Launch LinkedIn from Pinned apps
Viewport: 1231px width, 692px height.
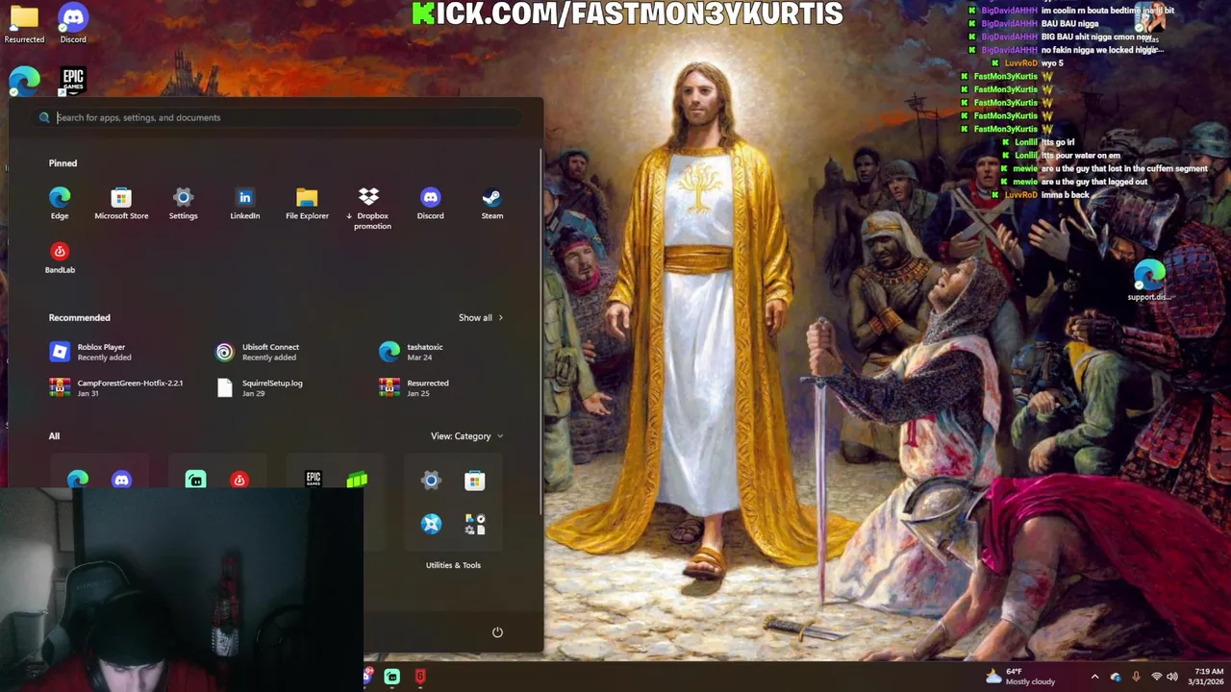(244, 203)
